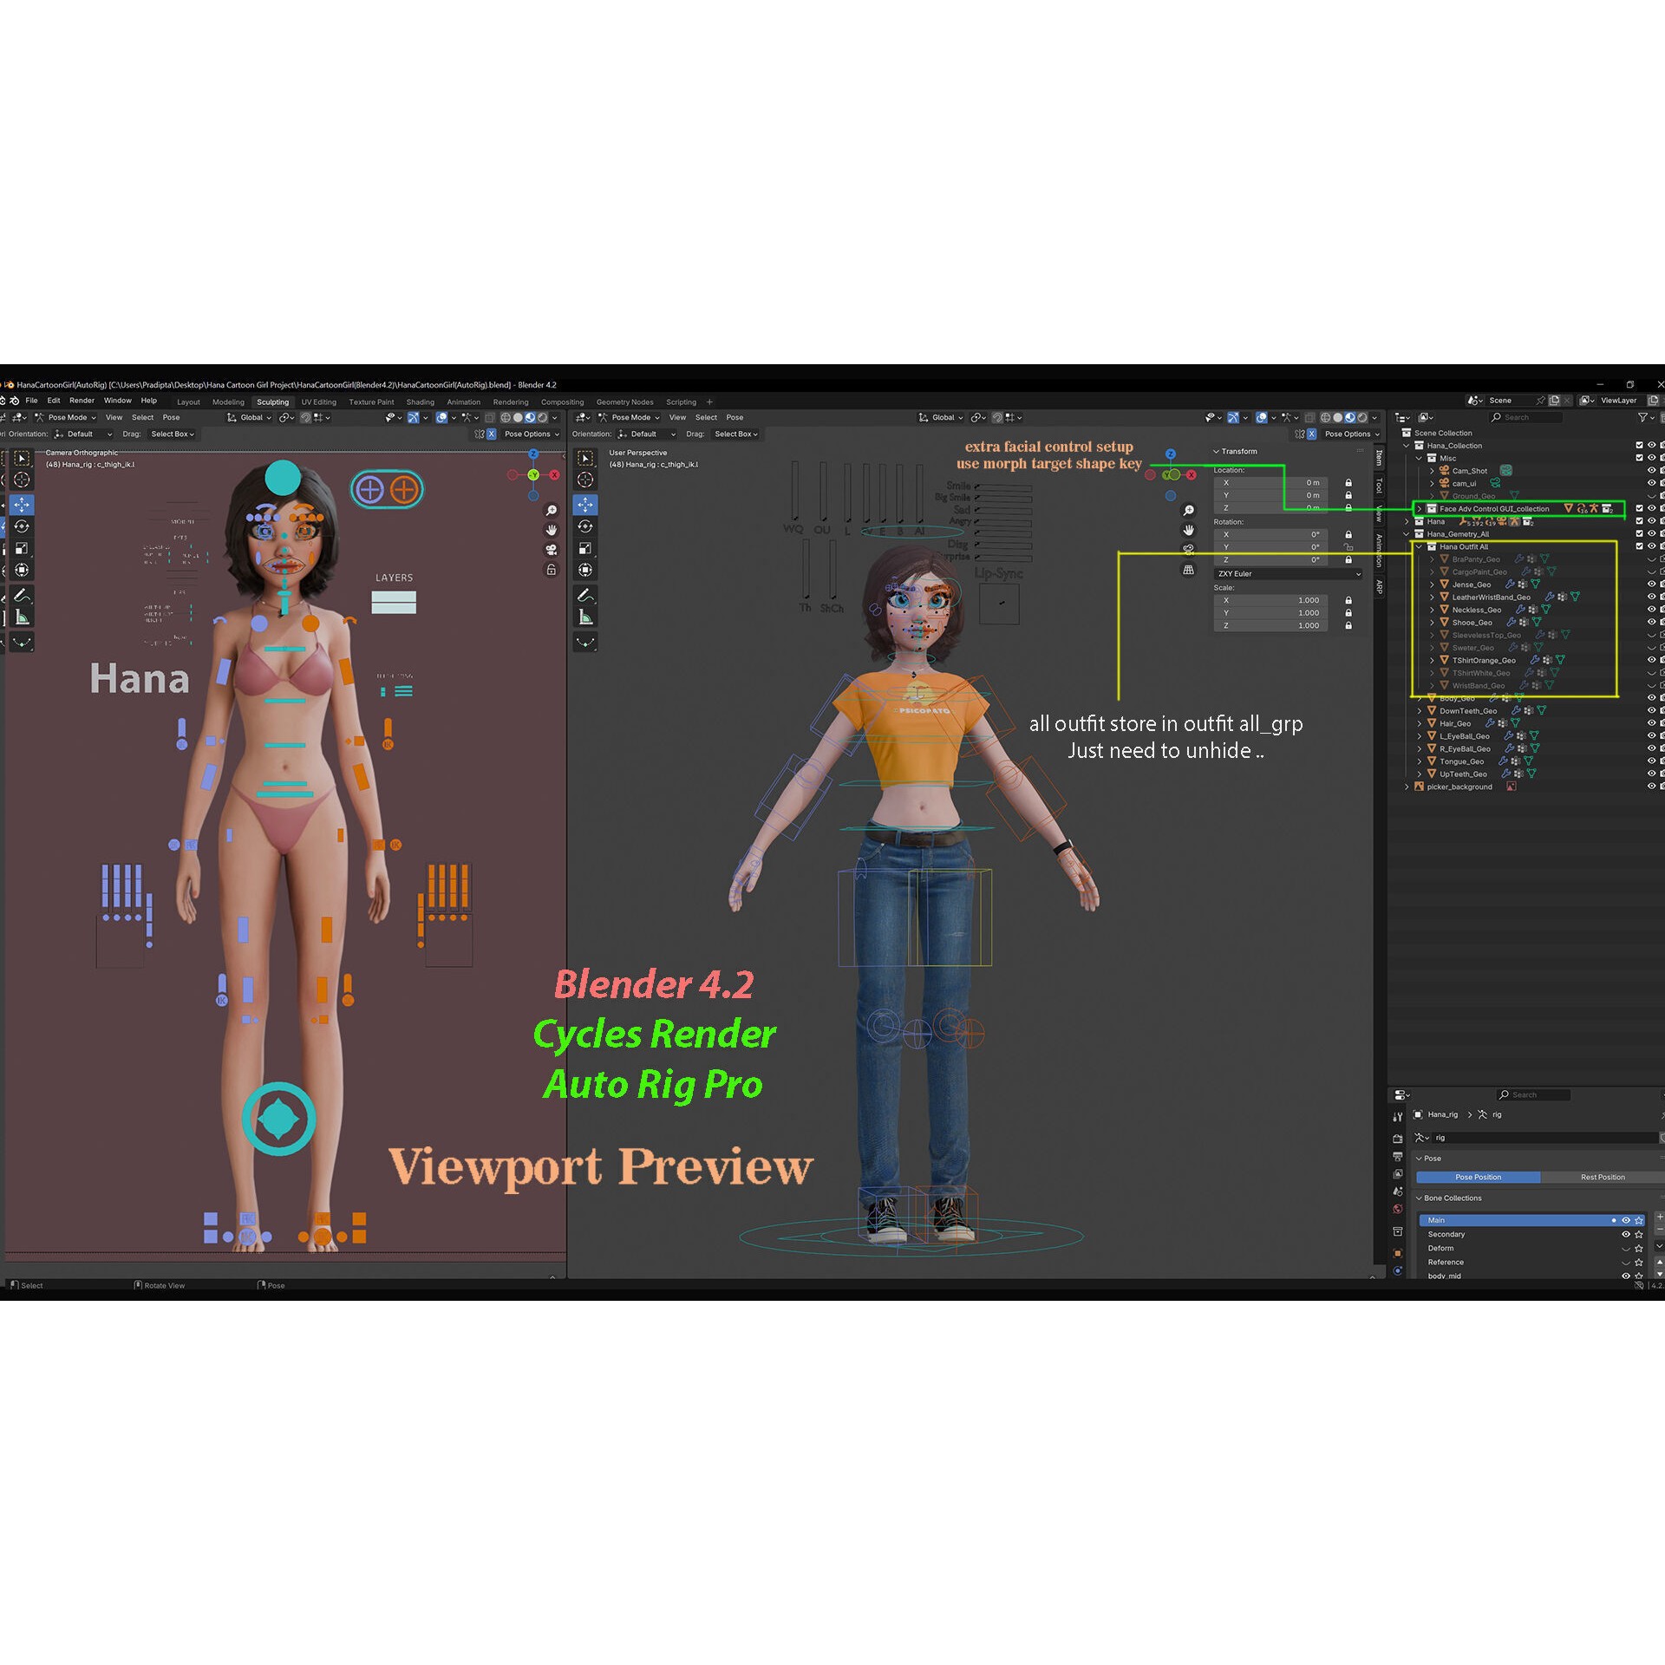Viewport: 1665px width, 1665px height.
Task: Collapse the Hana Outfit All collection
Action: click(1419, 547)
